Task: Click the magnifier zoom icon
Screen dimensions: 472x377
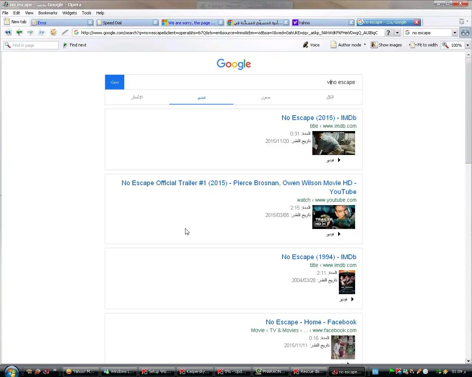Action: 445,45
